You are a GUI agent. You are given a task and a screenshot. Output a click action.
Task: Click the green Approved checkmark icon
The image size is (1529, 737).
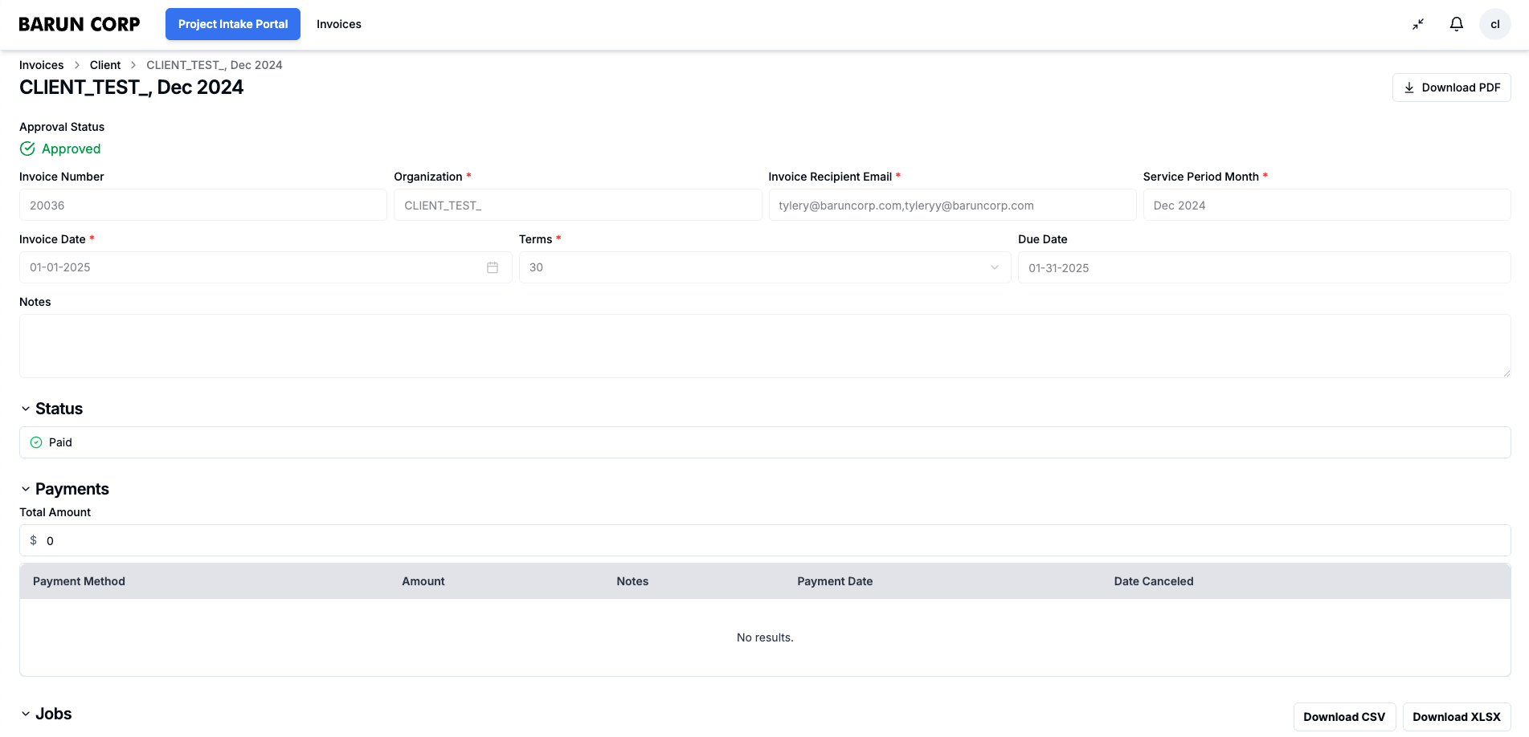tap(27, 149)
